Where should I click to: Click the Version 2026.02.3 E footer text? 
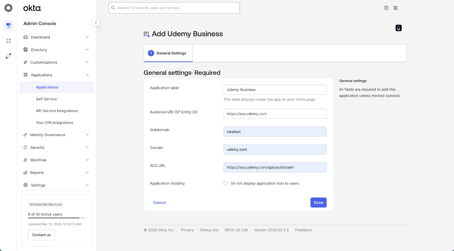[271, 230]
